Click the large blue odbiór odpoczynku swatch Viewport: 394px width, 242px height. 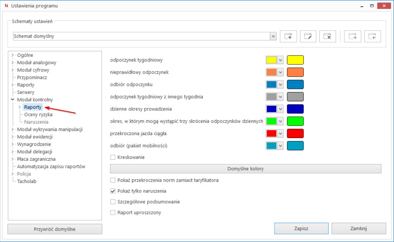click(x=295, y=84)
